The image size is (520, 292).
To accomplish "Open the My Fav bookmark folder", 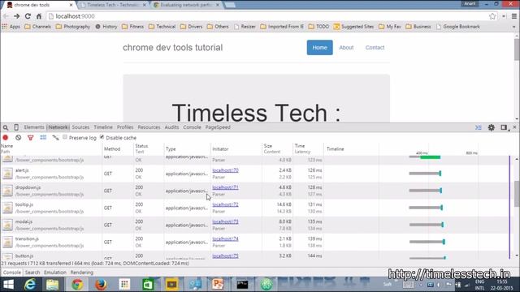I will tap(390, 27).
